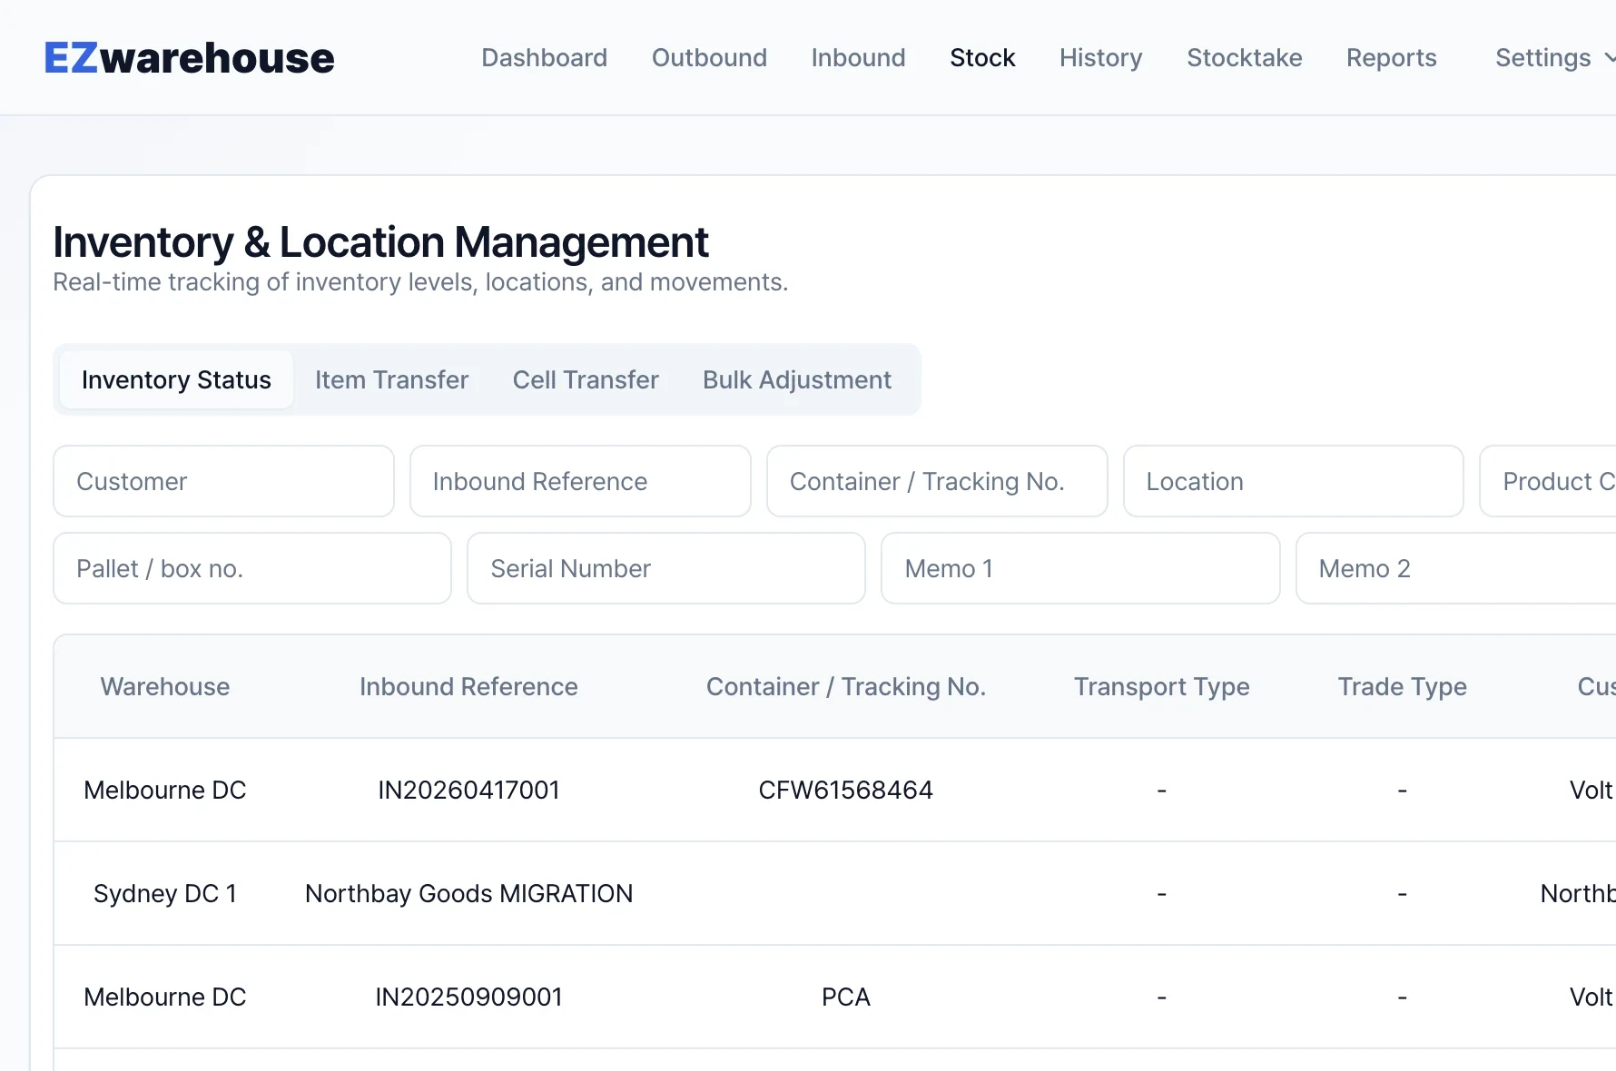The image size is (1616, 1071).
Task: Focus the Product filter field
Action: 1549,481
